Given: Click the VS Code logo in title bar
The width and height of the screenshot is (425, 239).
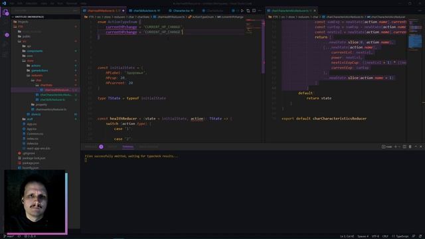Looking at the screenshot, I should point(4,3).
